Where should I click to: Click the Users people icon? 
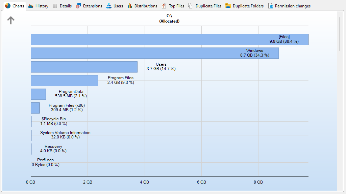point(109,6)
